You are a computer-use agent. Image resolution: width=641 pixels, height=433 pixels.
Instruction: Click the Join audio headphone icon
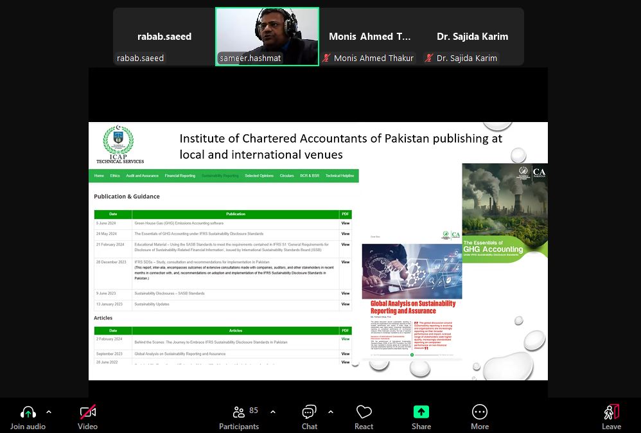(x=28, y=412)
